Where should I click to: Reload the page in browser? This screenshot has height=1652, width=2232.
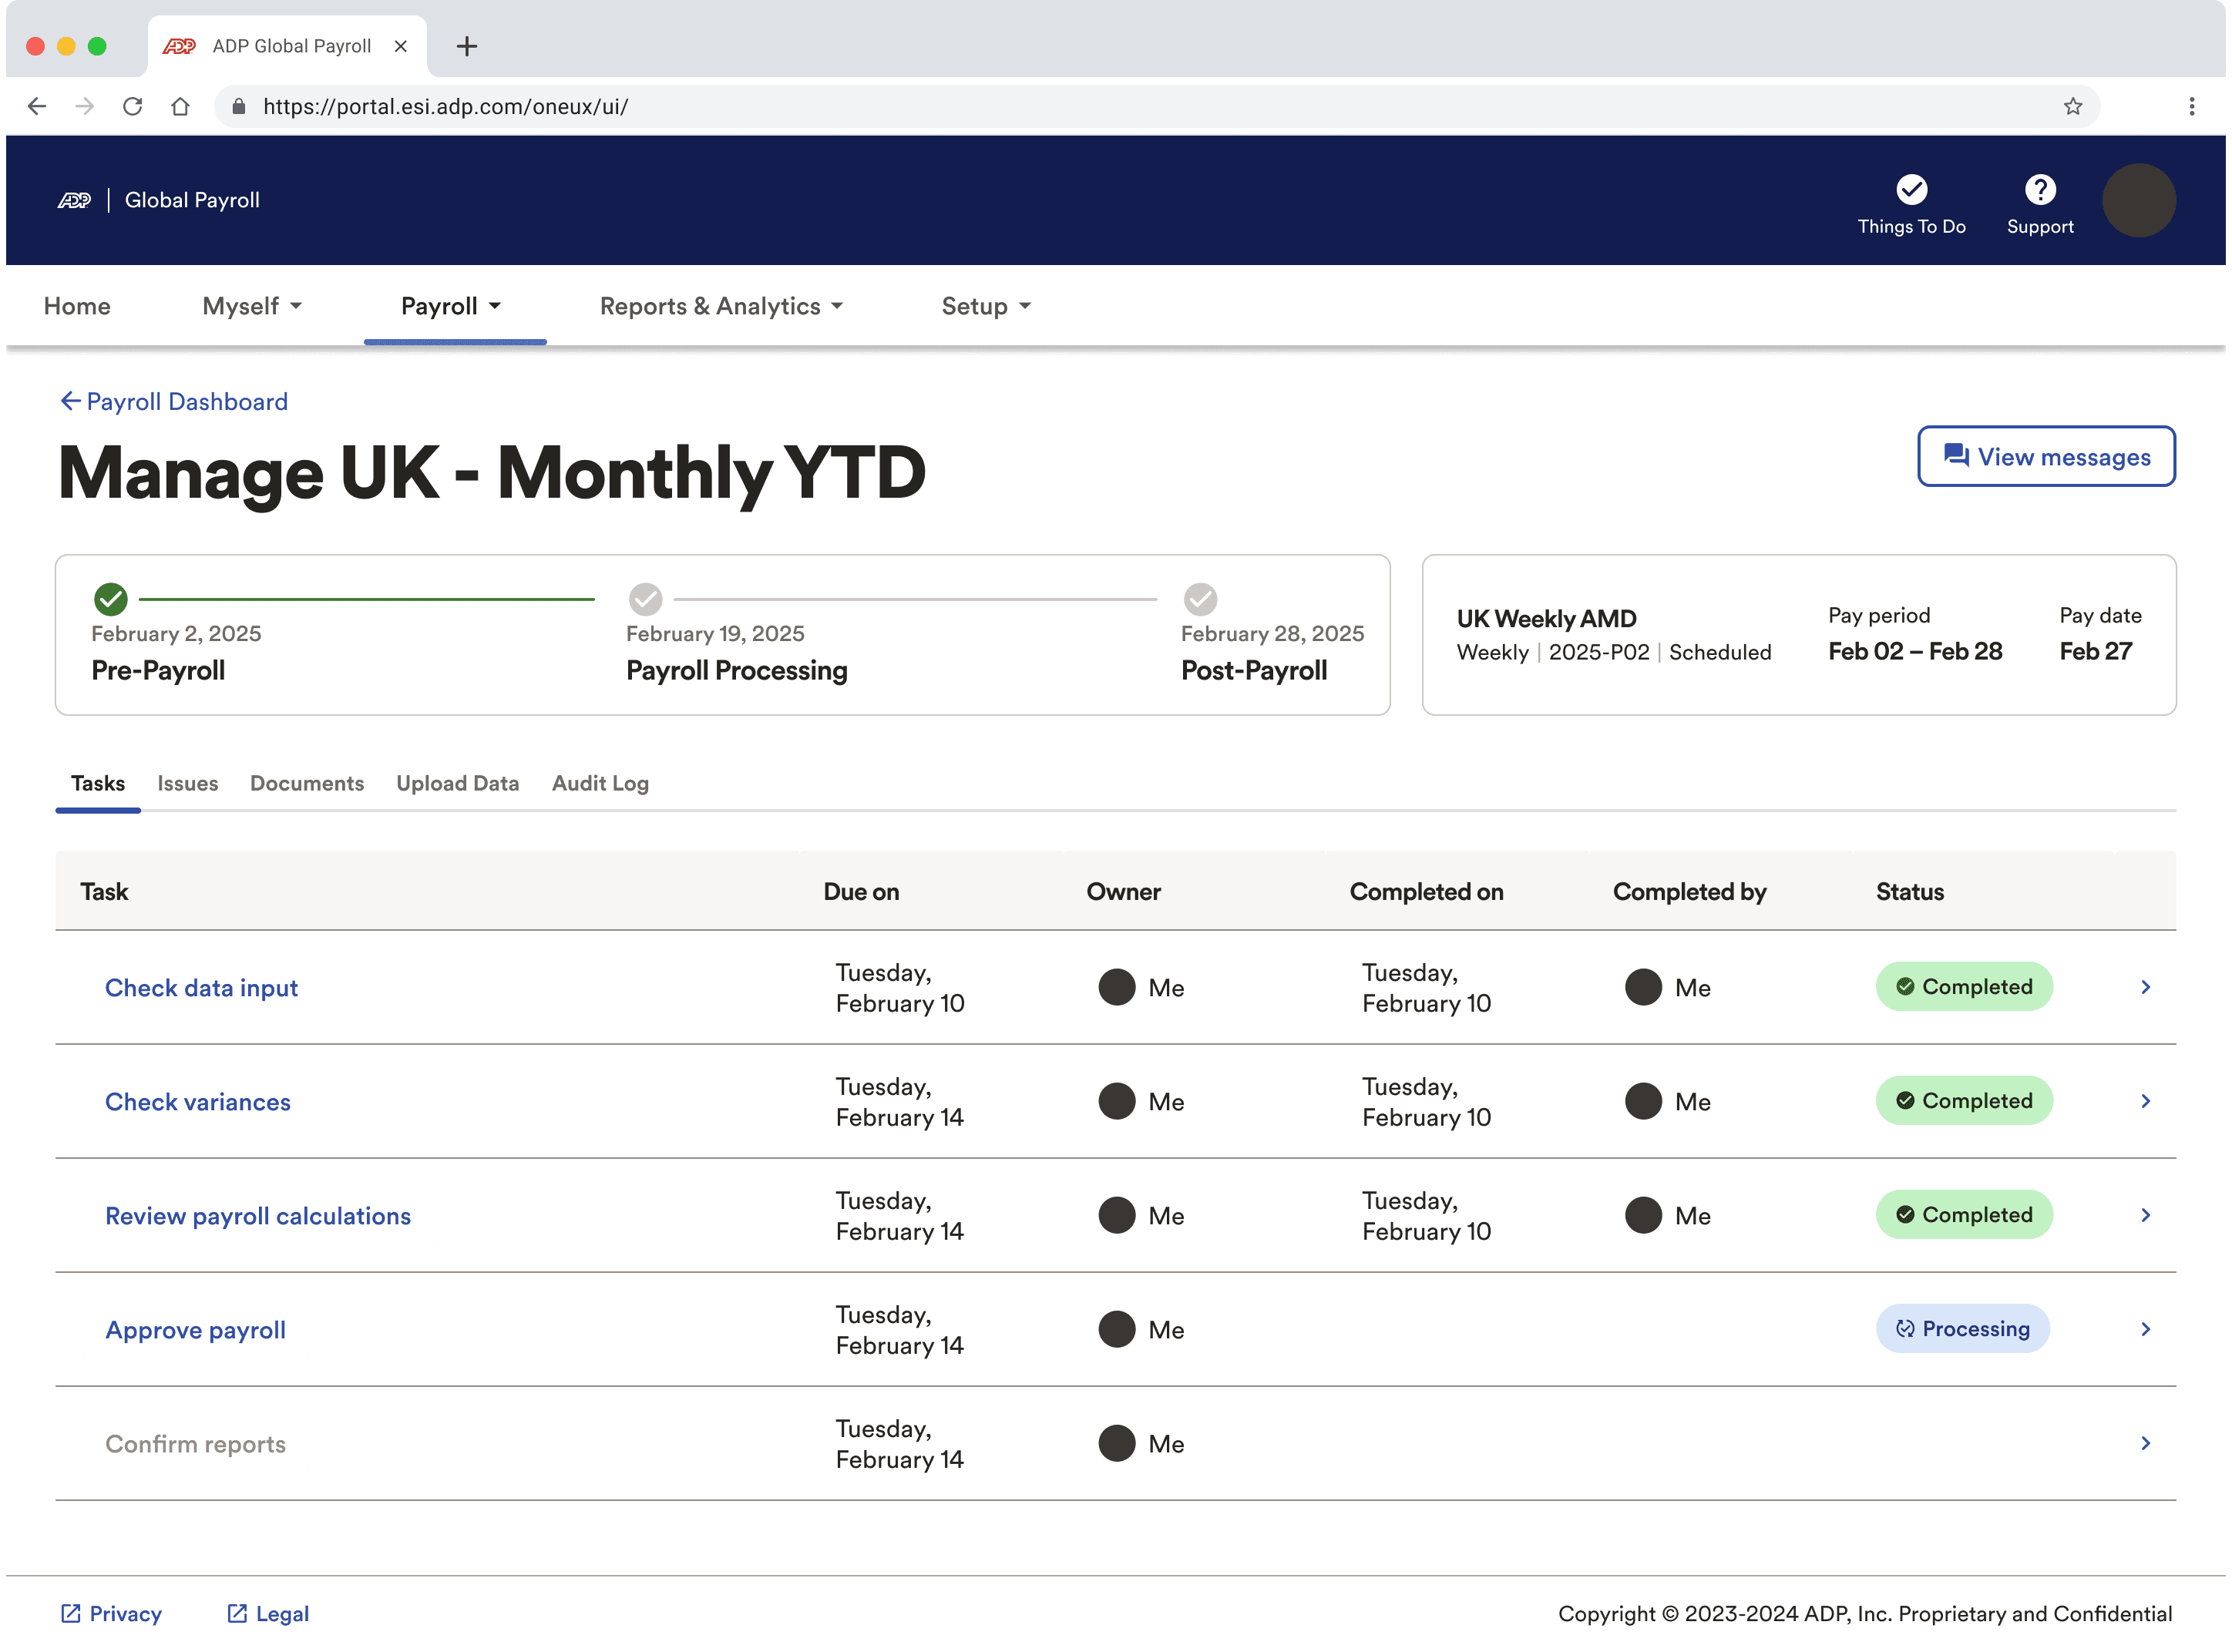point(132,106)
